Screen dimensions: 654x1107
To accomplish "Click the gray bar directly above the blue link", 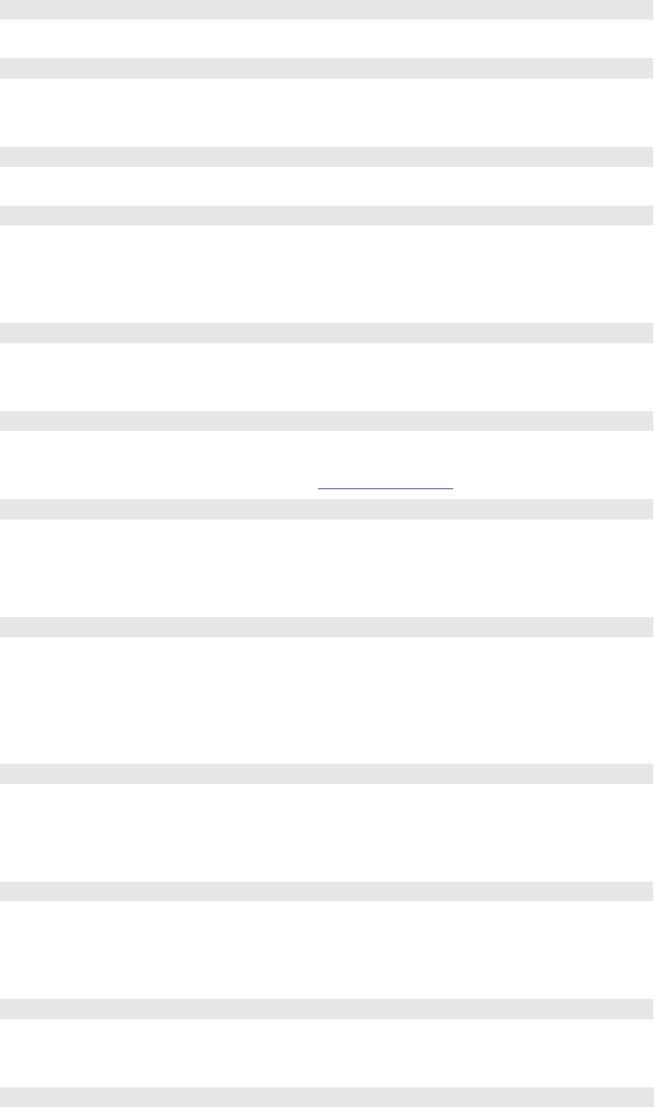I will point(327,421).
